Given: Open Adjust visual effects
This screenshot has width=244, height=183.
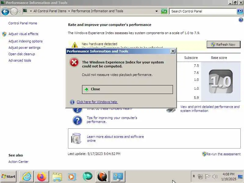Looking at the screenshot, I should coord(23,34).
